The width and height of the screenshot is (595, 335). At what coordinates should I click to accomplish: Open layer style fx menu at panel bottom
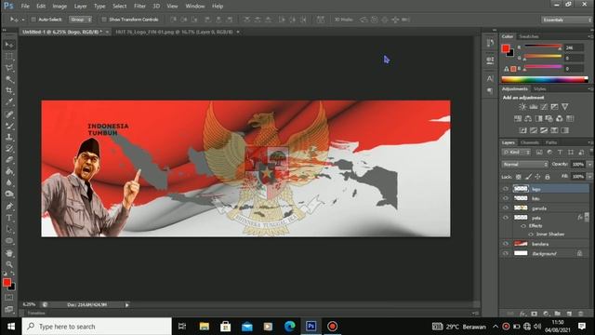click(x=522, y=314)
